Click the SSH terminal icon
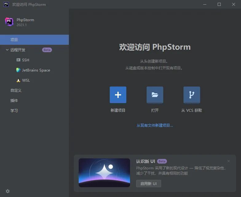241x197 pixels. pyautogui.click(x=18, y=60)
